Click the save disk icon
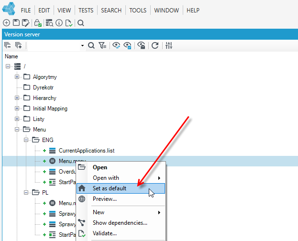The image size is (298, 241). (x=16, y=23)
